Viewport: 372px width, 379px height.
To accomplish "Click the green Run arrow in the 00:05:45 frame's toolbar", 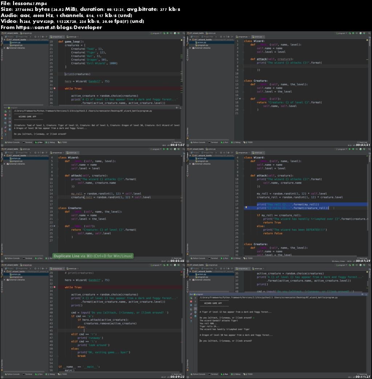I will [164, 149].
